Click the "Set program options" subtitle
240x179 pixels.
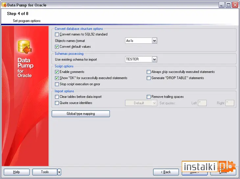(27, 21)
